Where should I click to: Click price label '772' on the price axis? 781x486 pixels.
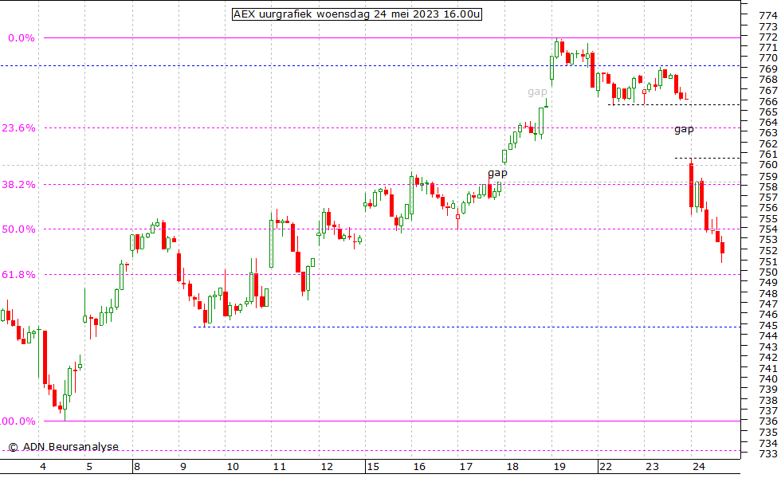tap(768, 37)
